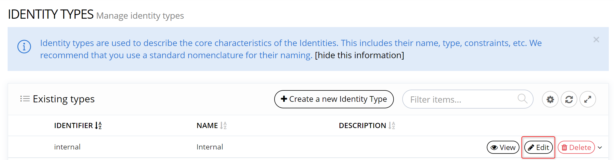
Task: Focus the Filter items search field
Action: [462, 99]
